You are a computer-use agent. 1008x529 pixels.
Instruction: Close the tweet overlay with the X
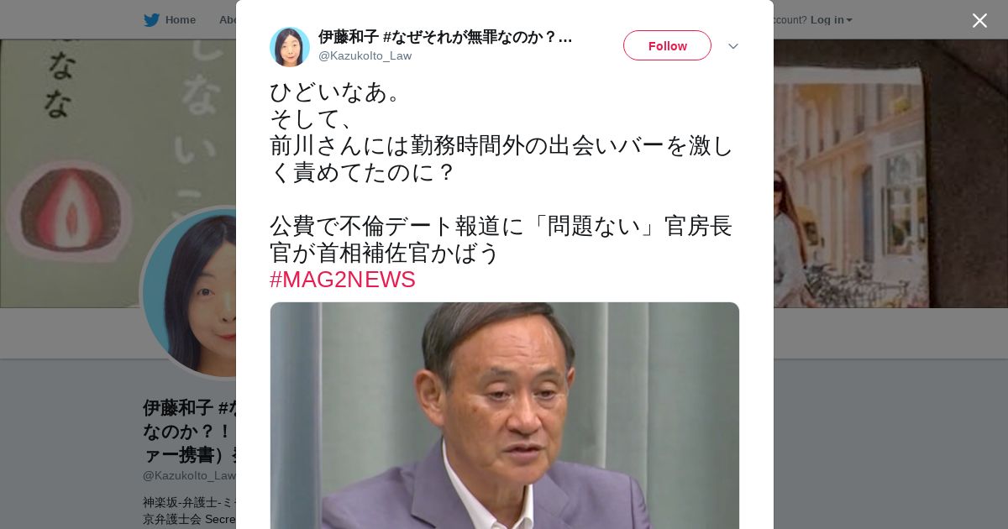pyautogui.click(x=979, y=20)
